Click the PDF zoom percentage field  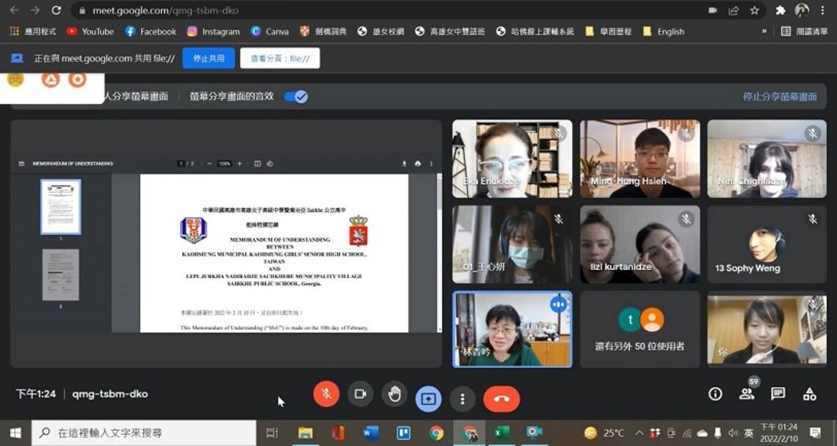click(224, 164)
